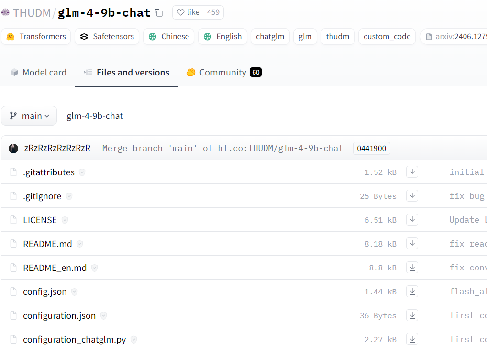Click .gitignore security shield icon
Viewport: 487px width, 355px height.
(x=69, y=196)
